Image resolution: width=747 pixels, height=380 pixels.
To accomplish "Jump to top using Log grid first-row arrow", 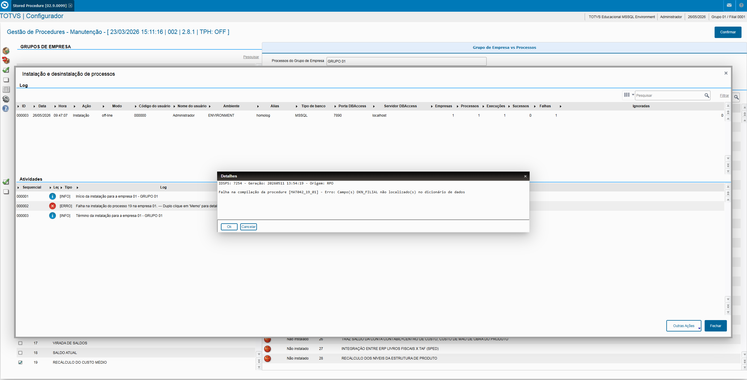I will [728, 106].
